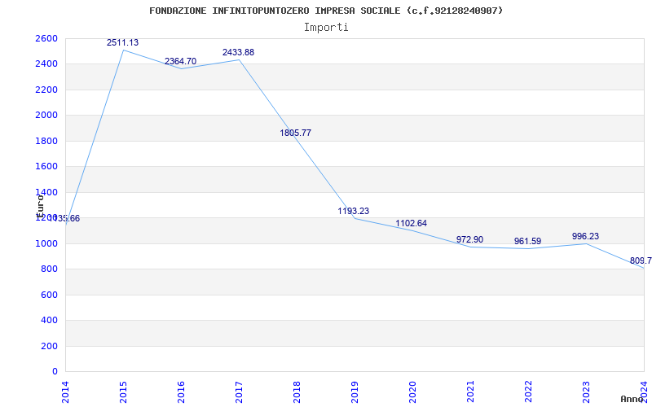Click the 0 y-axis value

55,371
